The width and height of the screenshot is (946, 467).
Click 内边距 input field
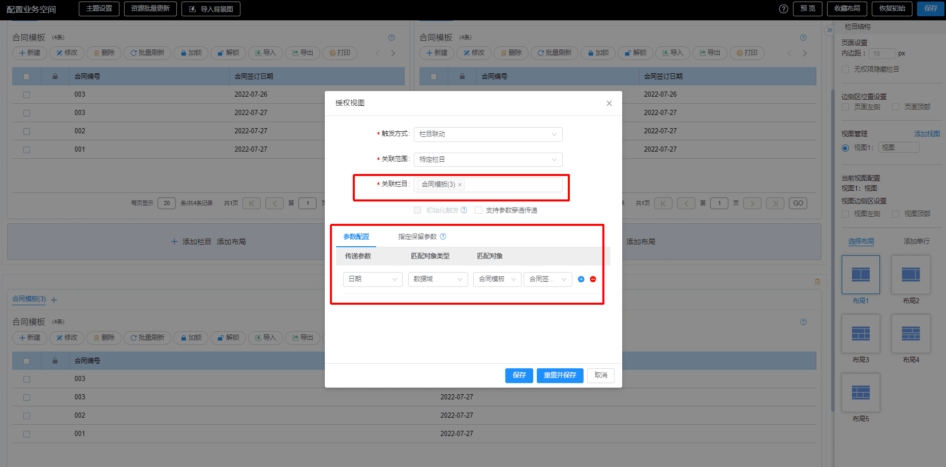tap(882, 53)
